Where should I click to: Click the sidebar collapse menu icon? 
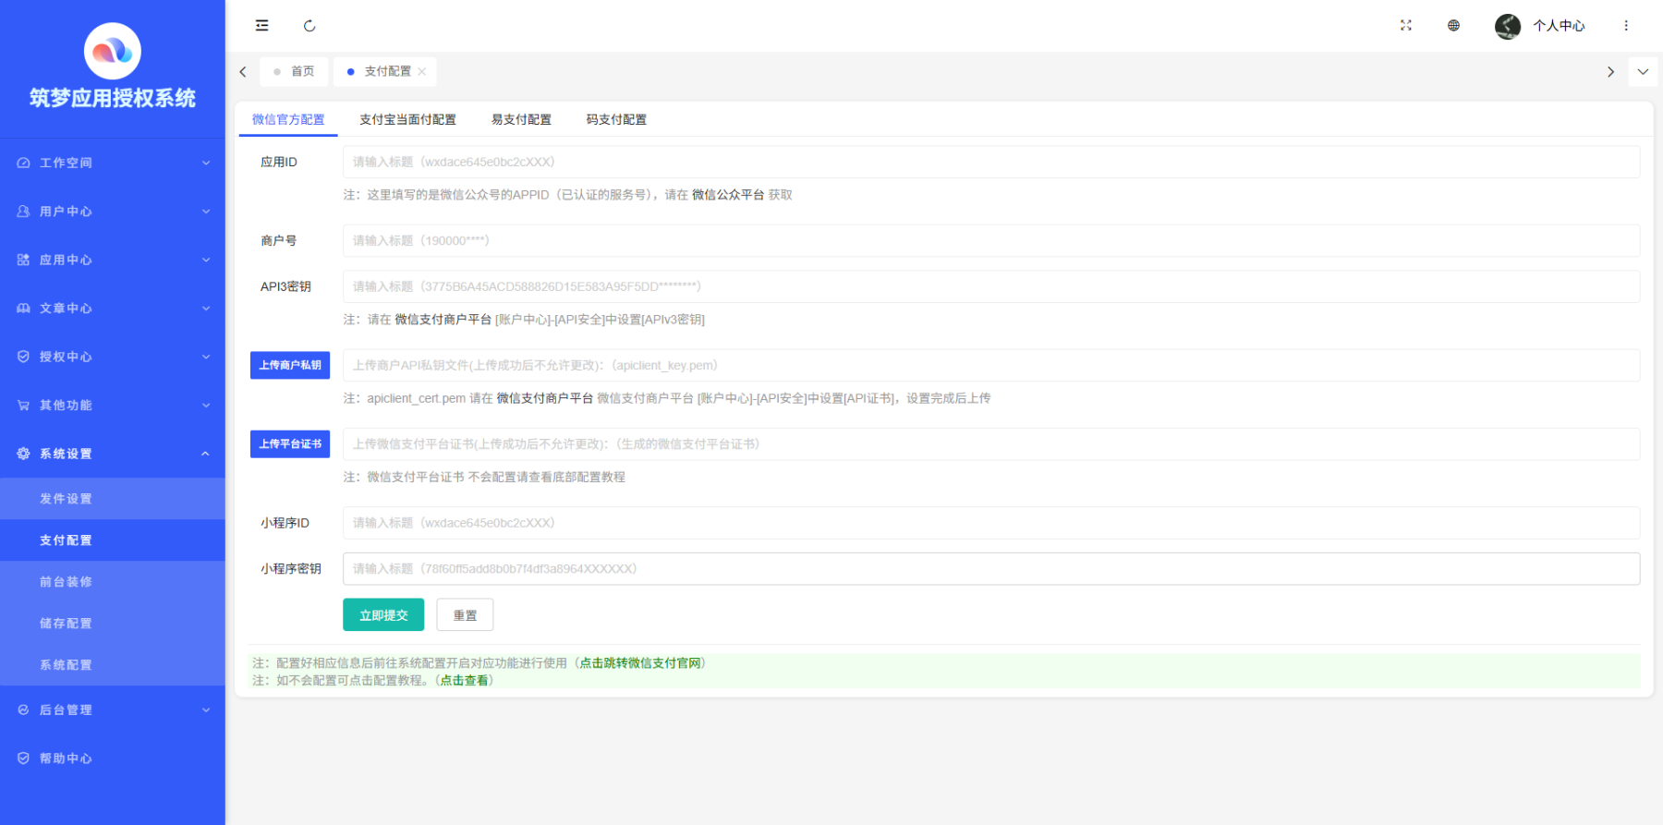click(x=262, y=26)
